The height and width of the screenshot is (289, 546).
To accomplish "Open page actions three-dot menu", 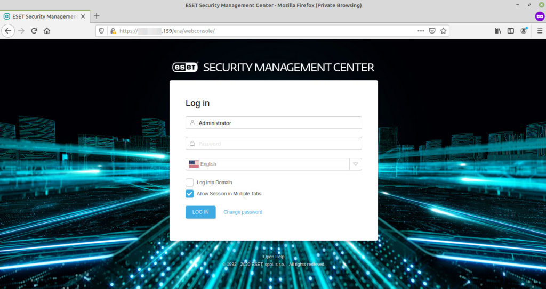I will (x=421, y=31).
